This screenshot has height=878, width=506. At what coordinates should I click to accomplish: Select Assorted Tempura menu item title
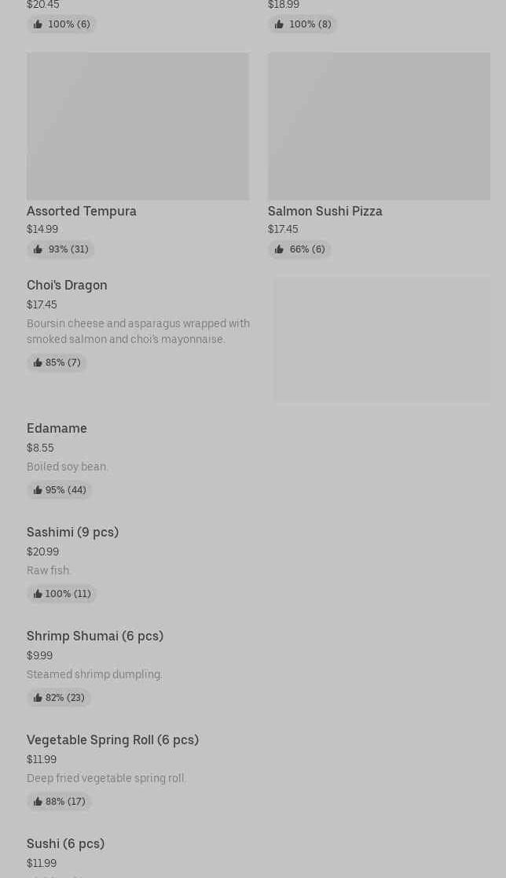click(82, 211)
